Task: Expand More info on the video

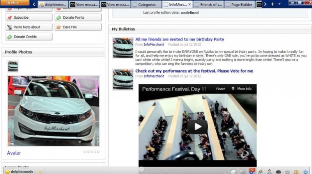Action: coord(241,89)
